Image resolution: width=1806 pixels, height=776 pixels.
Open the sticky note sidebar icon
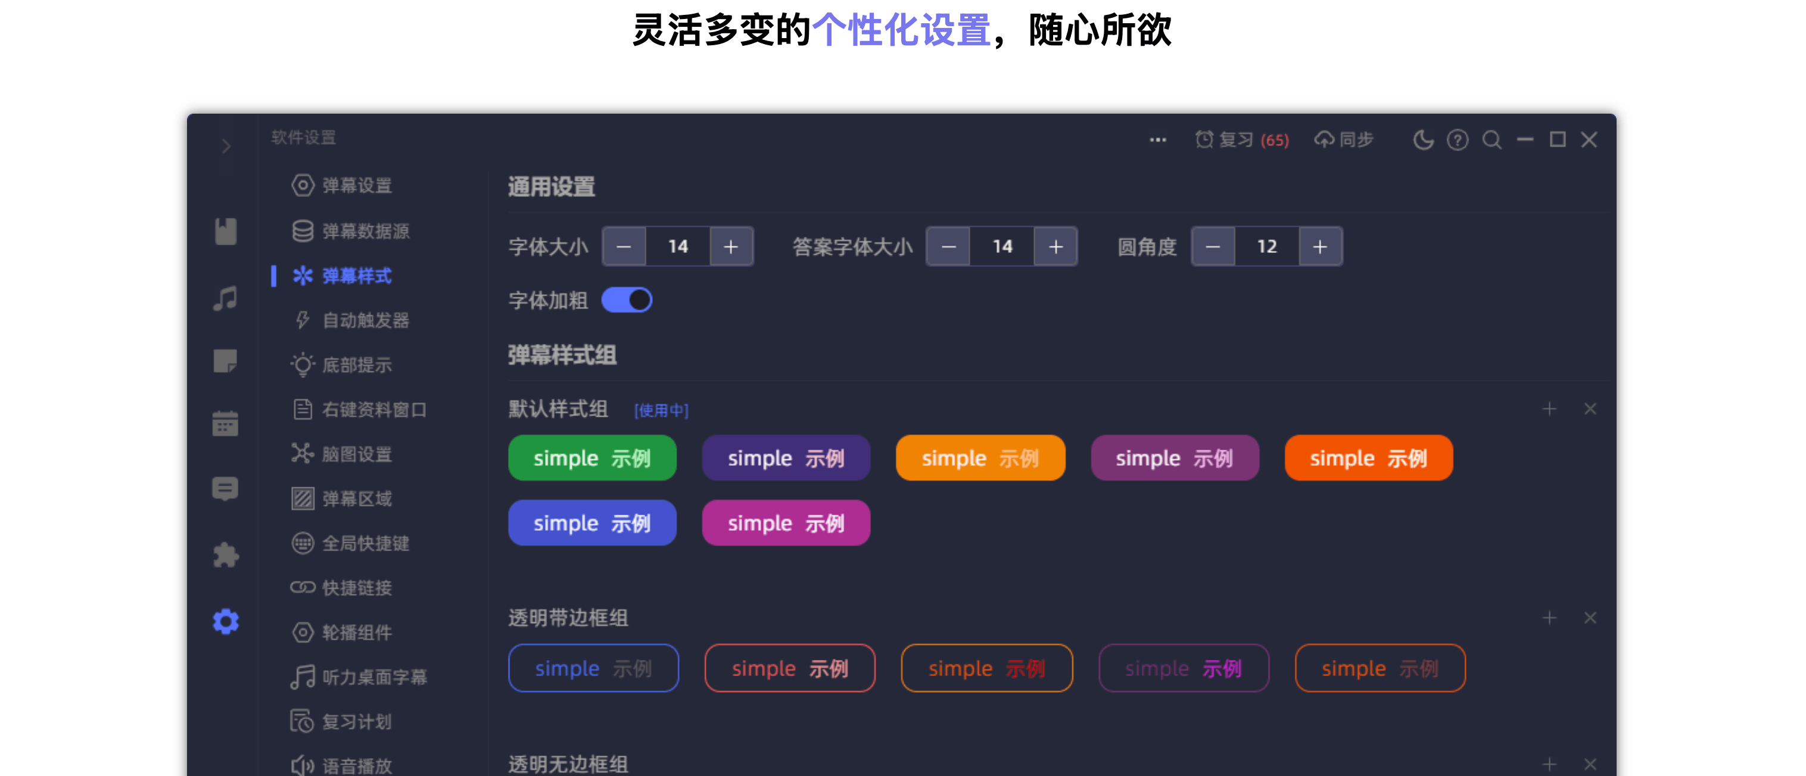[226, 361]
